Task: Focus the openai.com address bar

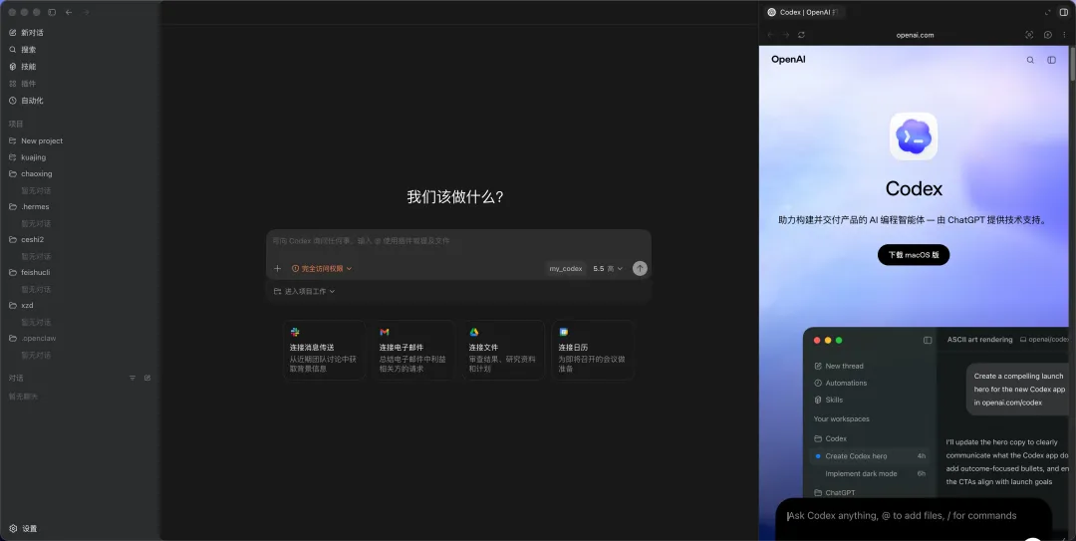Action: 915,35
